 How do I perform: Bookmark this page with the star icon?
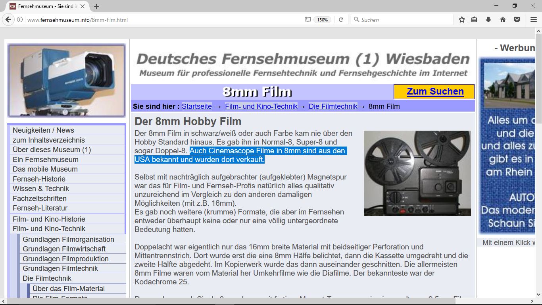pos(461,19)
